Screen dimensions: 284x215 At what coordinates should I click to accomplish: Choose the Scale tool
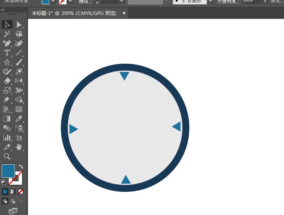7,90
